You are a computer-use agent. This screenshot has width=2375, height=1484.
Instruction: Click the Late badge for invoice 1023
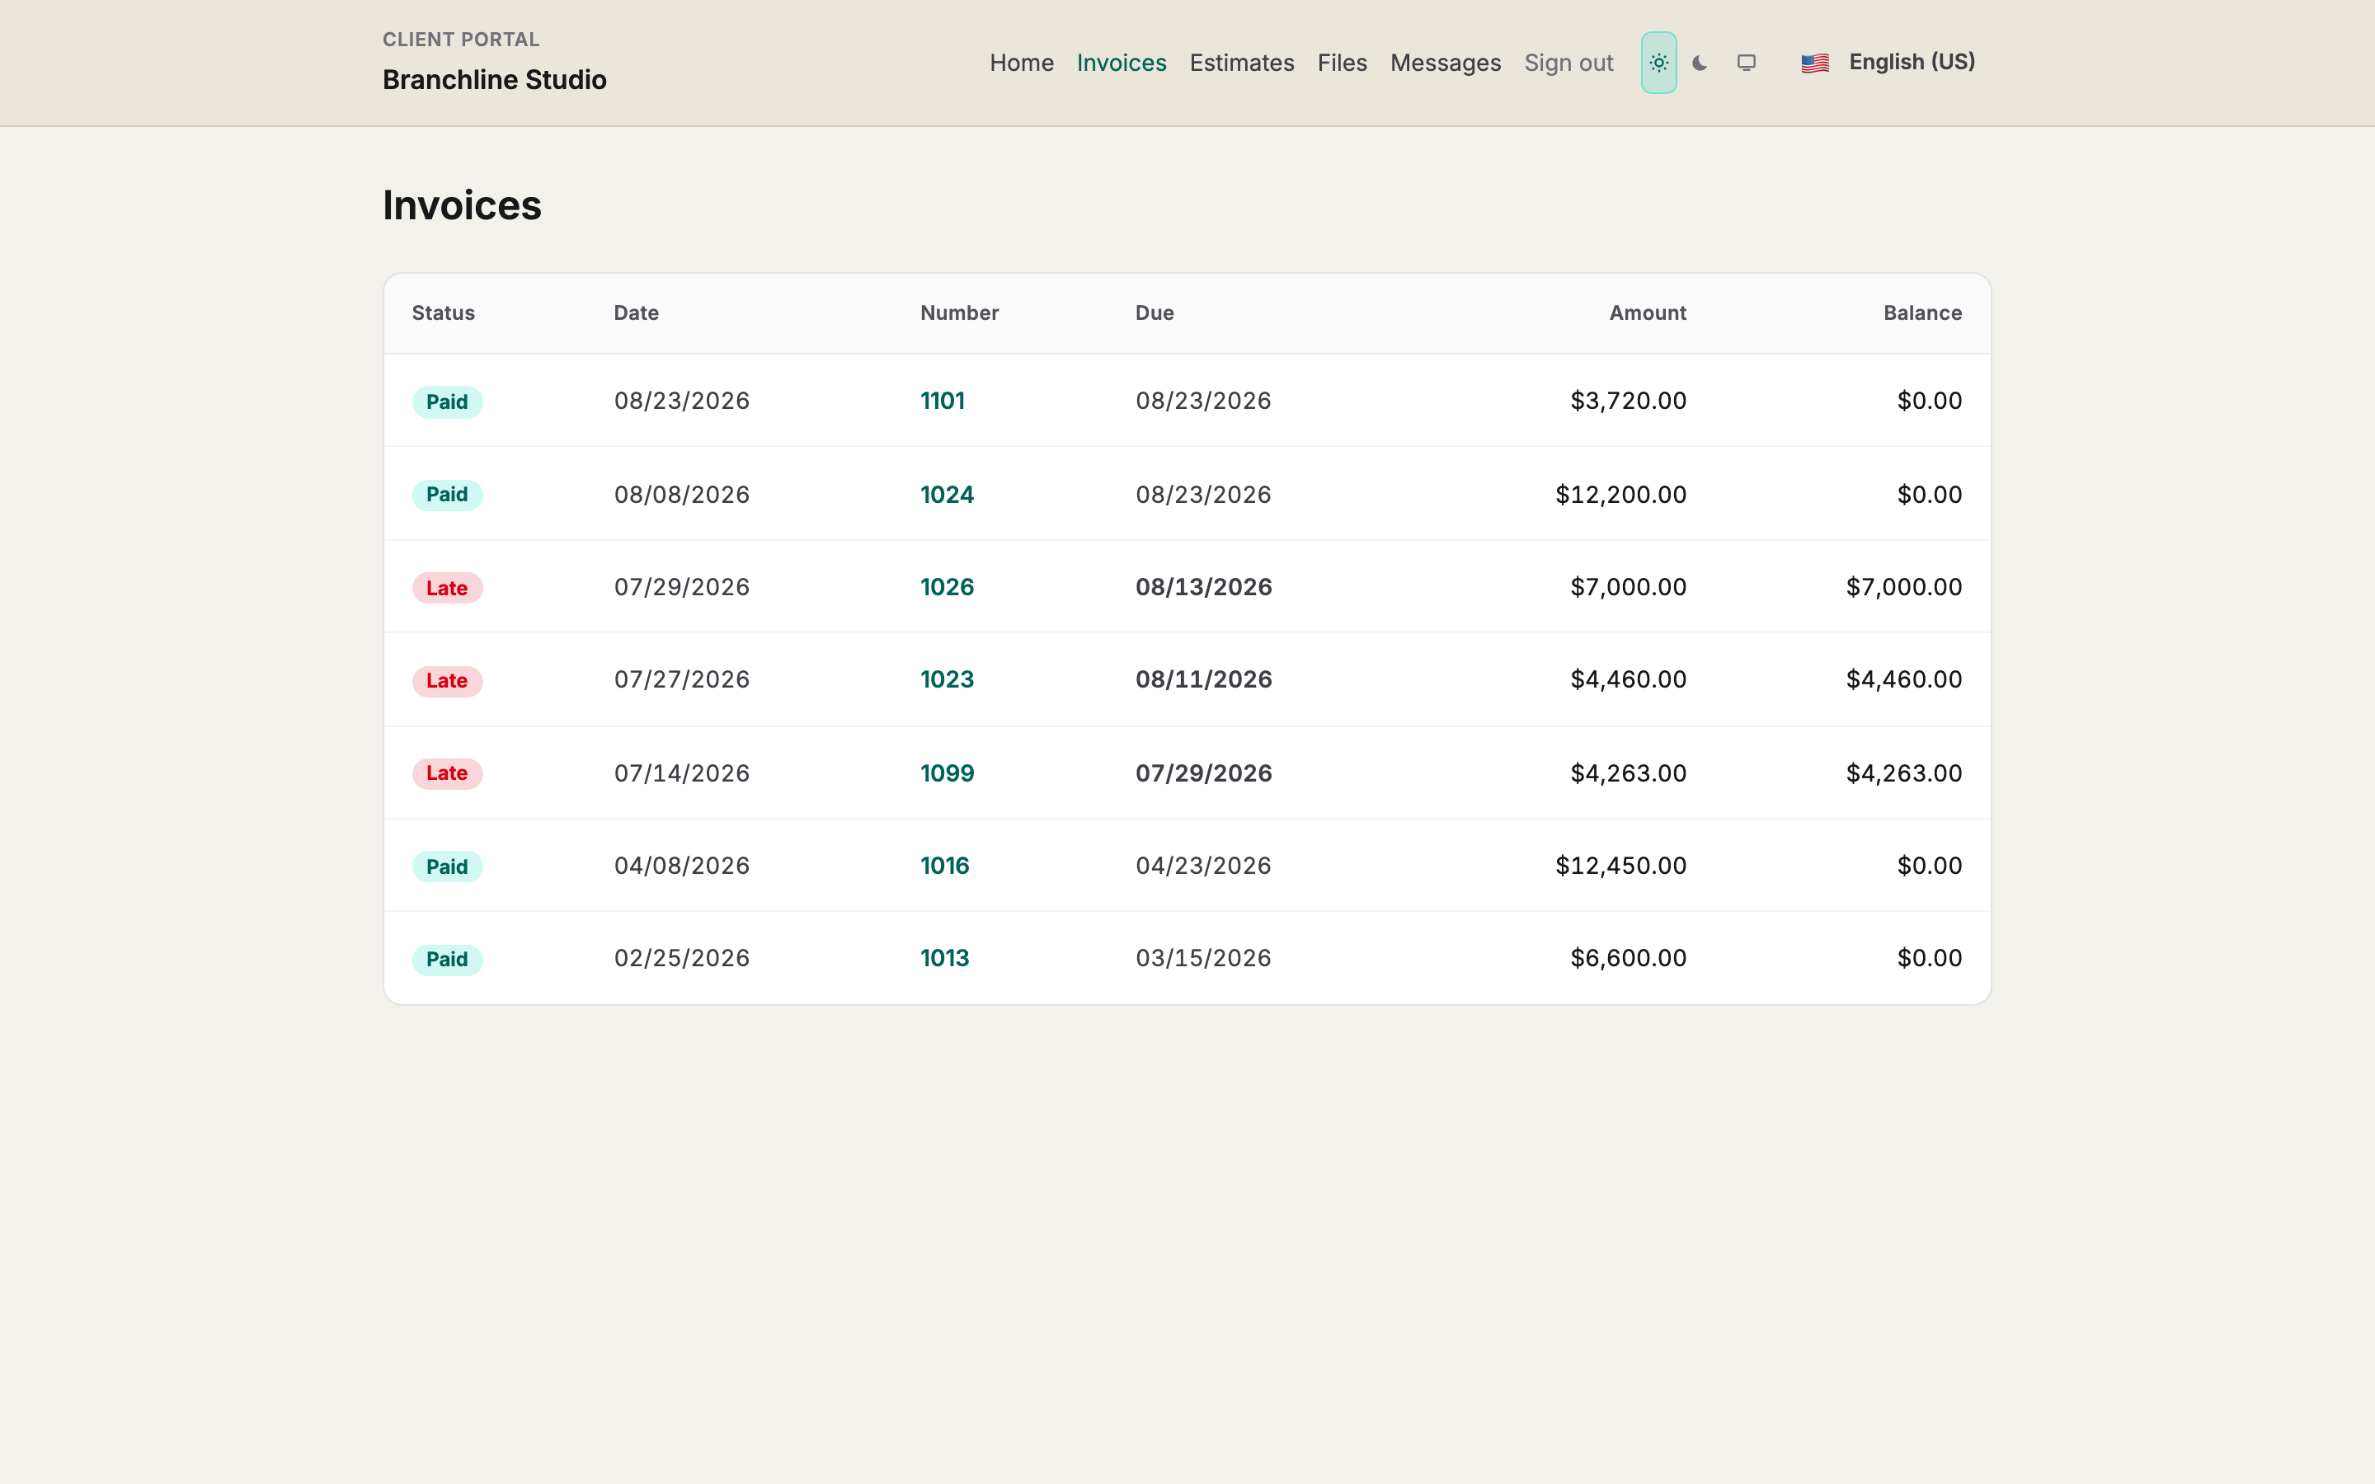pyautogui.click(x=446, y=680)
